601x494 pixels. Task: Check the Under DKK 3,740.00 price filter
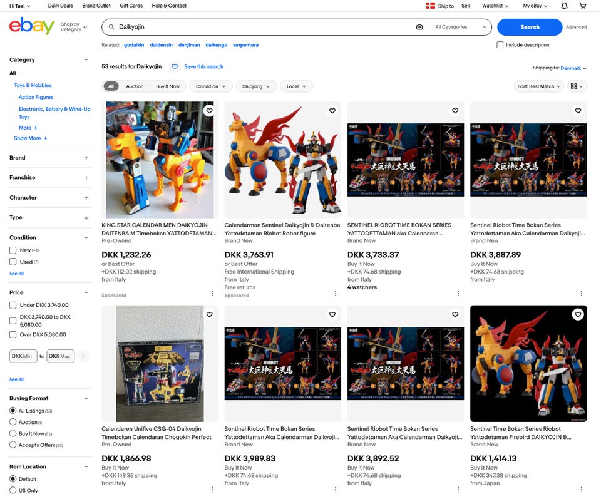point(13,305)
